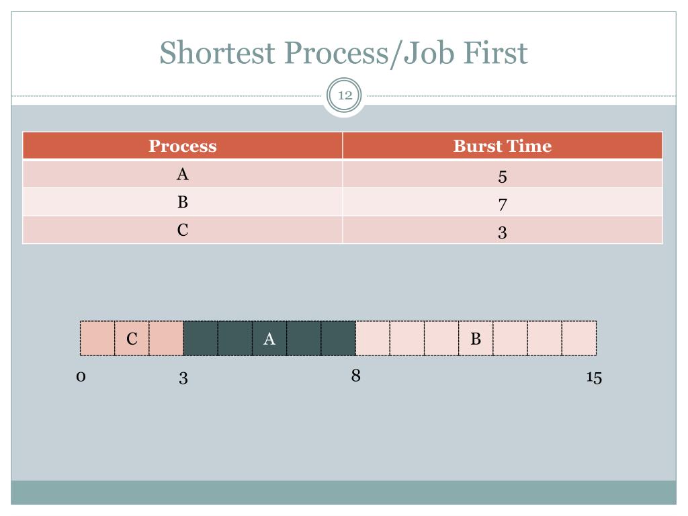
Task: Click burst time value 5
Action: click(x=503, y=177)
